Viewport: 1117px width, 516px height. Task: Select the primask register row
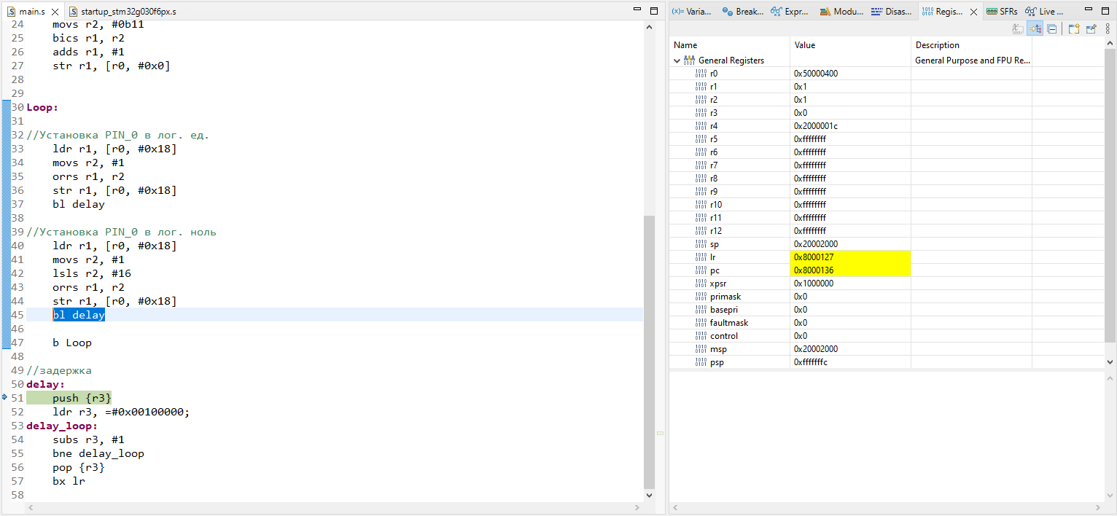(887, 297)
